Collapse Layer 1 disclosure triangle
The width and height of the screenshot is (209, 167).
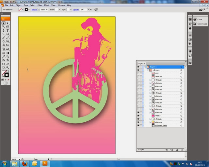145,67
